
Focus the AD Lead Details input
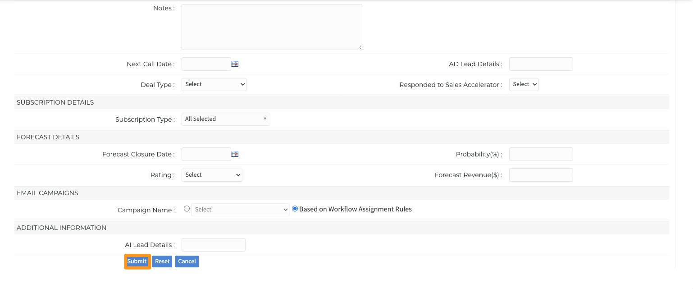(541, 64)
